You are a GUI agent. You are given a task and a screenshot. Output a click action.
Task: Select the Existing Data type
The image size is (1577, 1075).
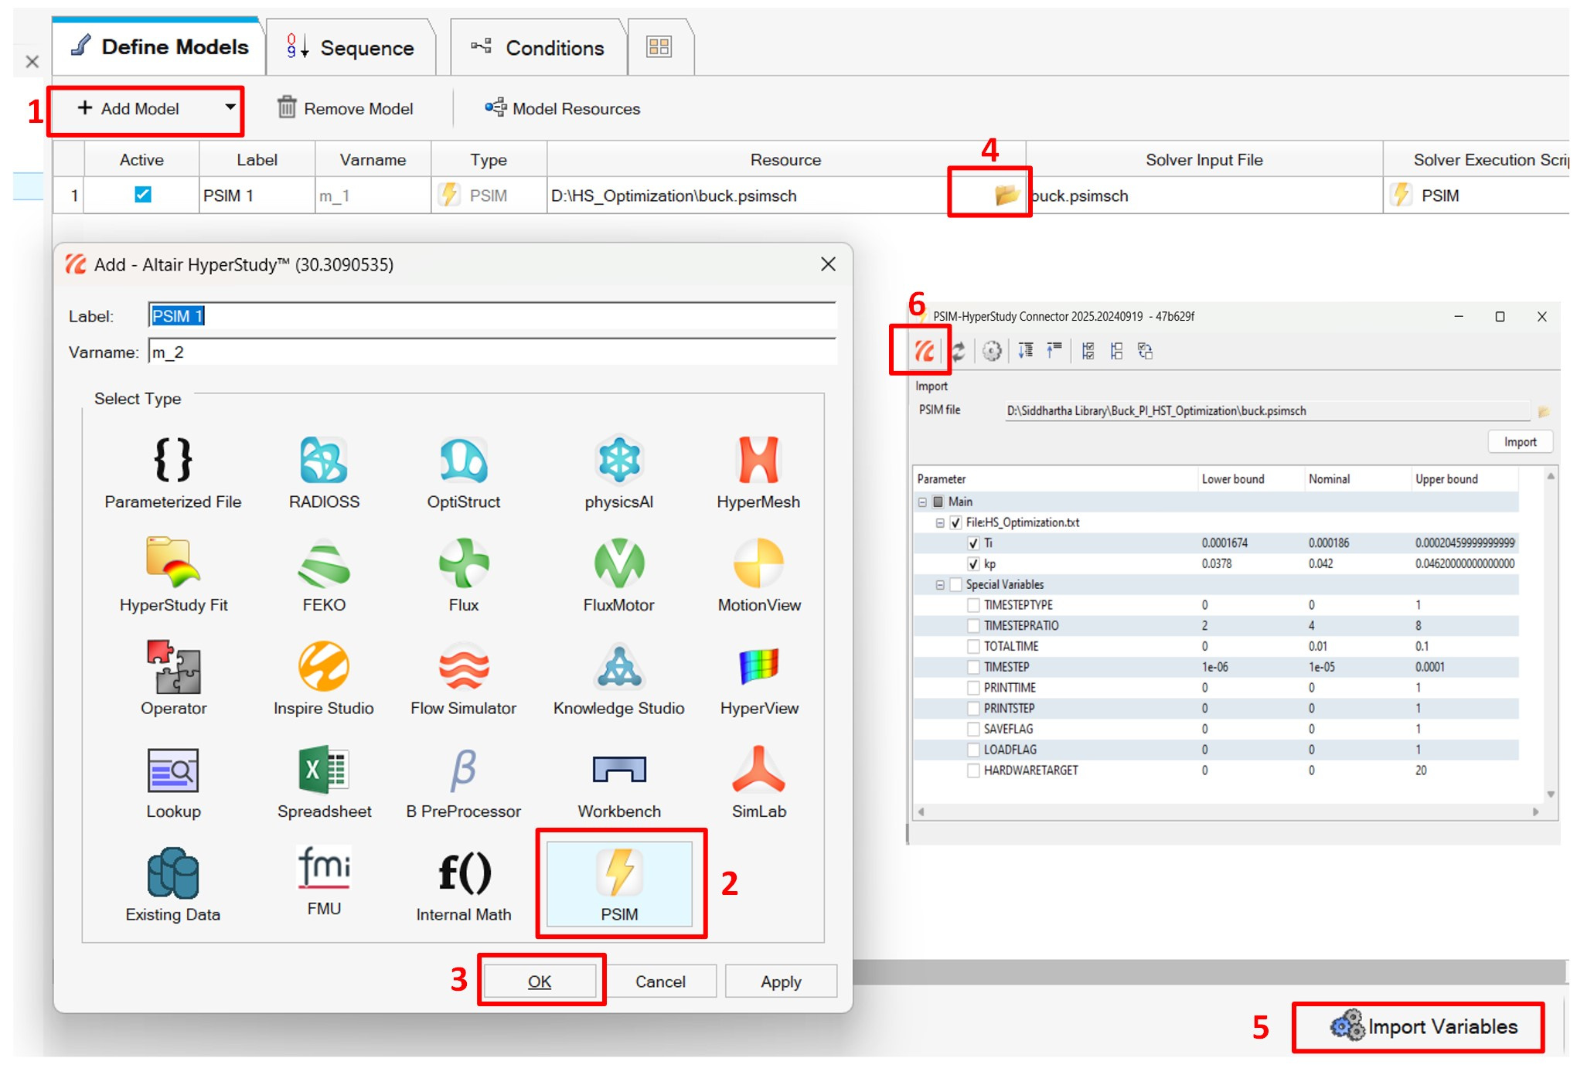tap(173, 884)
